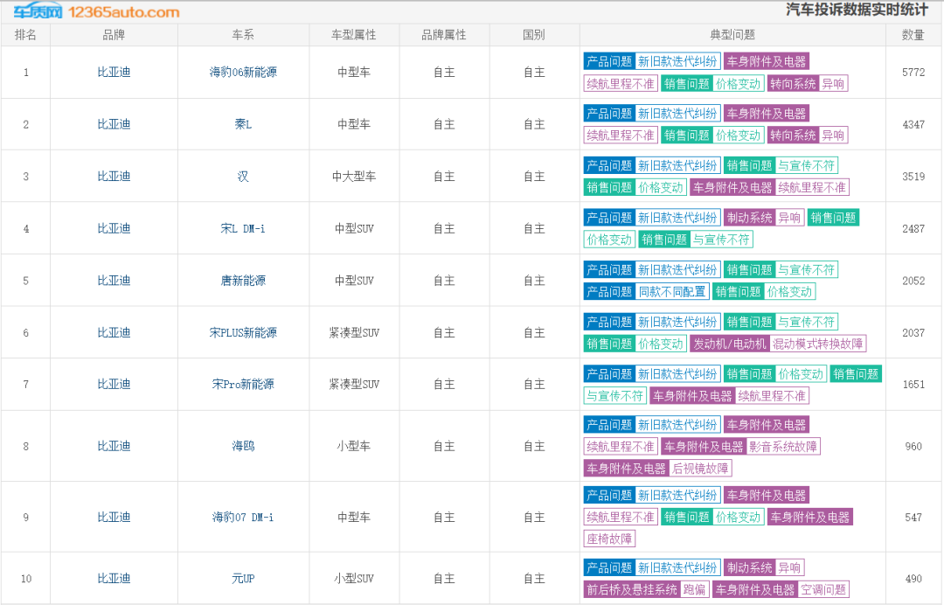The height and width of the screenshot is (605, 944).
Task: Click the 车质网 12365auto.com logo
Action: point(97,11)
